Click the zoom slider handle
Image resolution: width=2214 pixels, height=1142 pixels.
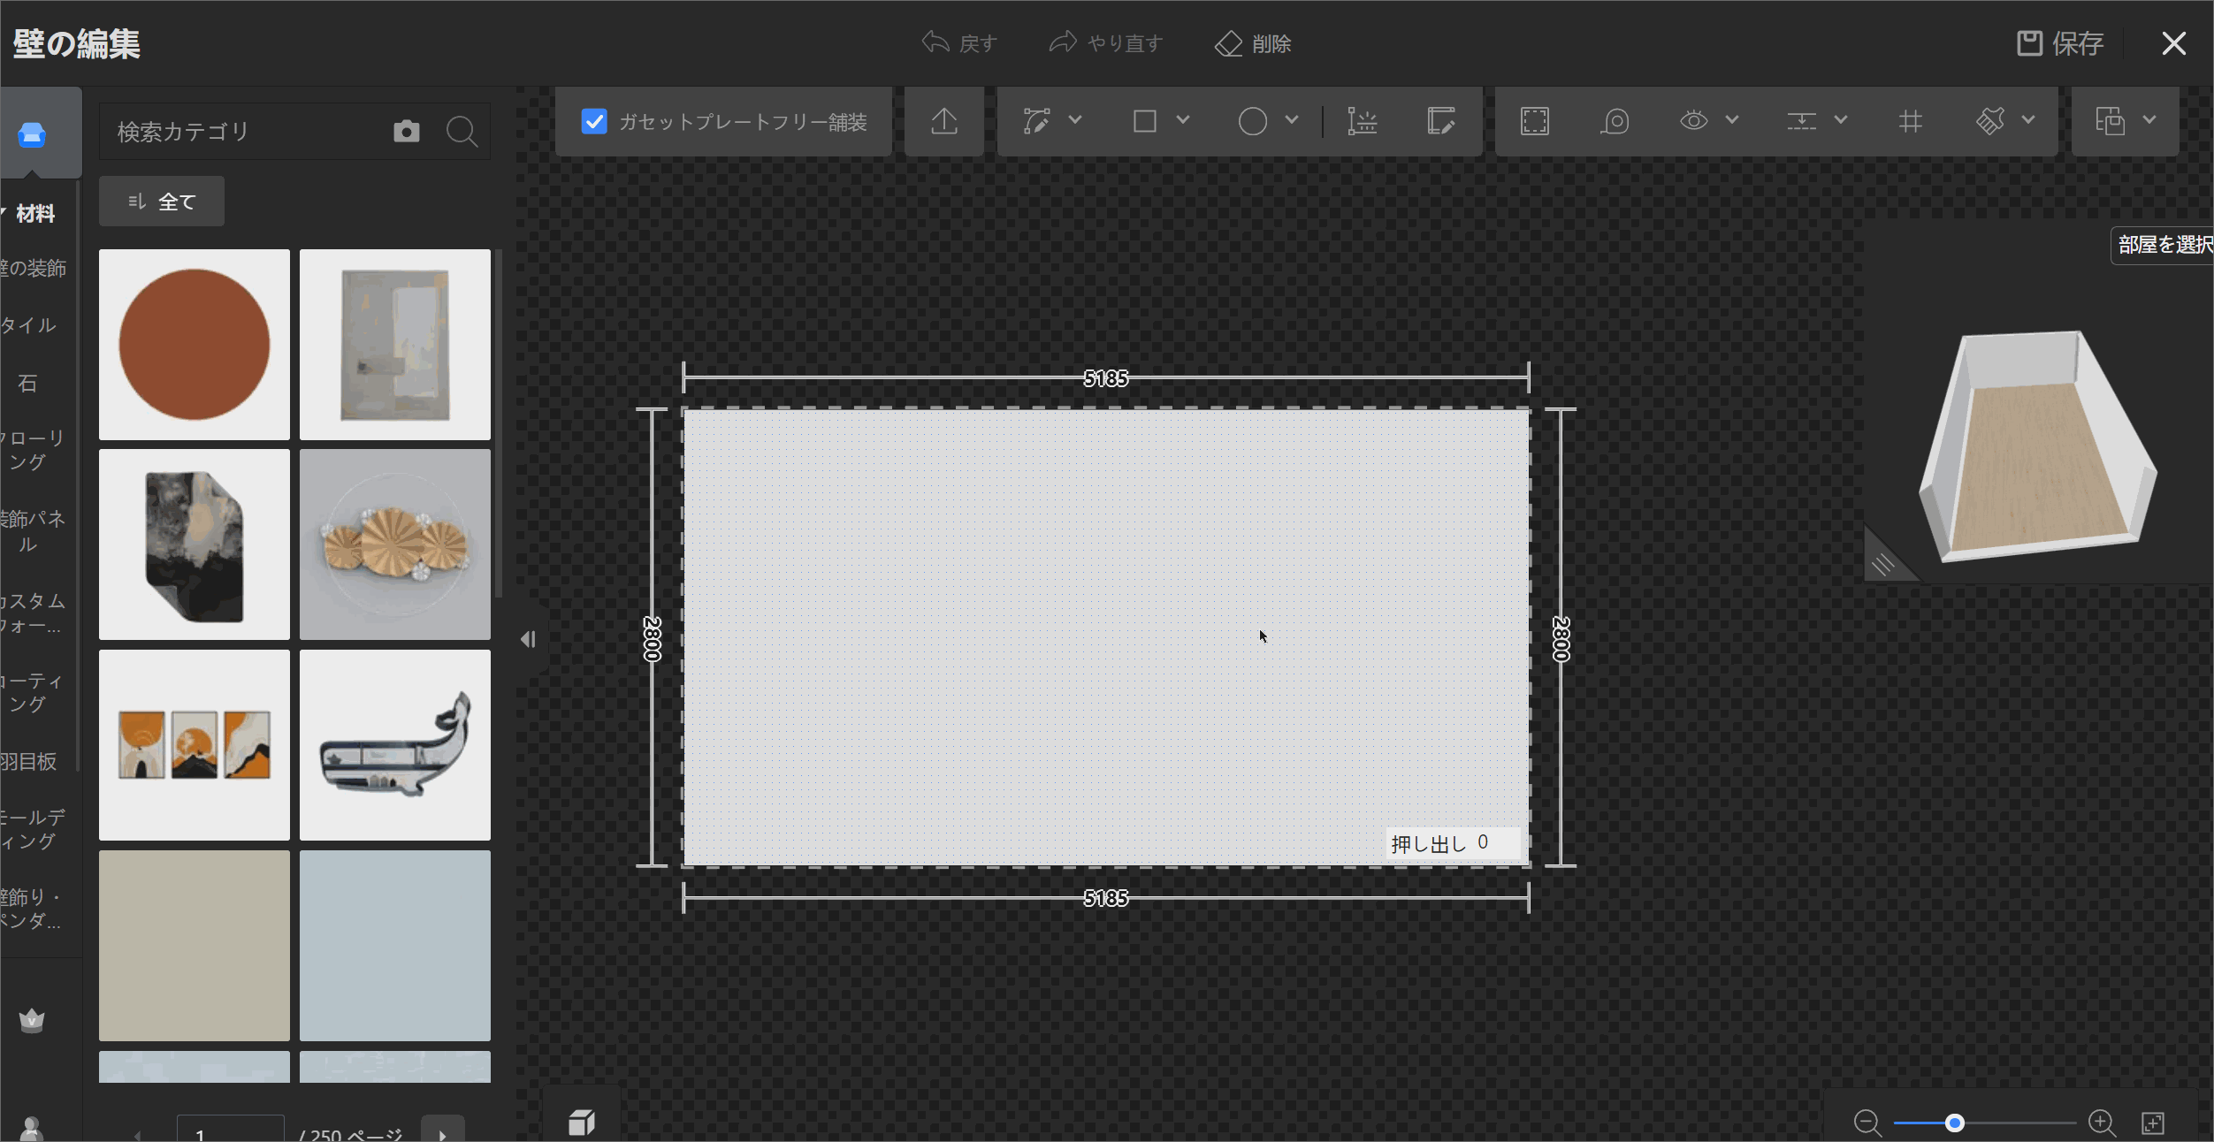[x=1955, y=1123]
